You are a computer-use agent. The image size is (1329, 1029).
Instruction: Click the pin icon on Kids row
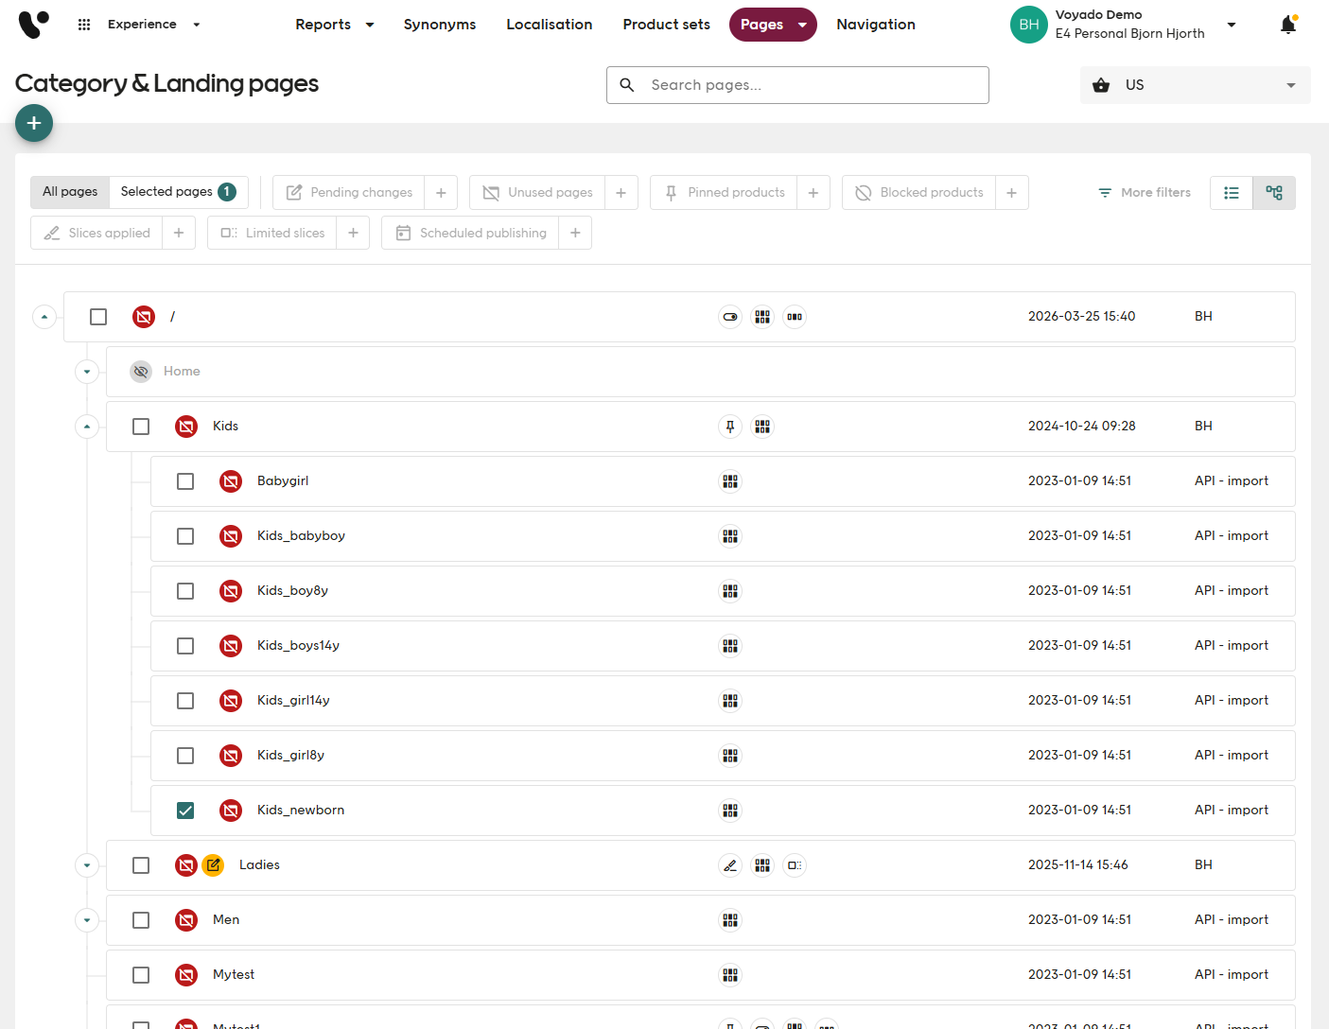(x=730, y=427)
